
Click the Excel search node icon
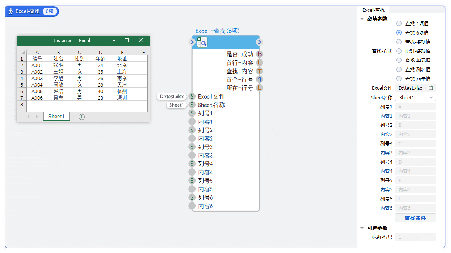point(202,42)
